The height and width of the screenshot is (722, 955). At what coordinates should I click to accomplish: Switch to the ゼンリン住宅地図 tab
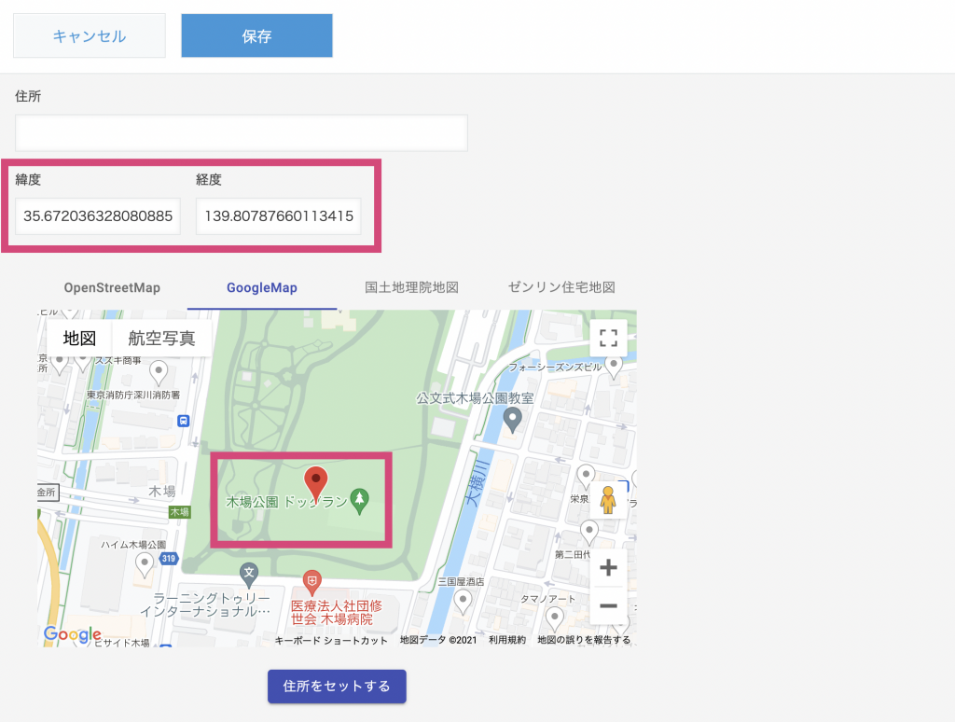click(x=561, y=287)
